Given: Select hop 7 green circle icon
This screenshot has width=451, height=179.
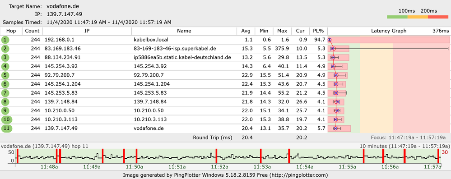Looking at the screenshot, I should 5,93.
